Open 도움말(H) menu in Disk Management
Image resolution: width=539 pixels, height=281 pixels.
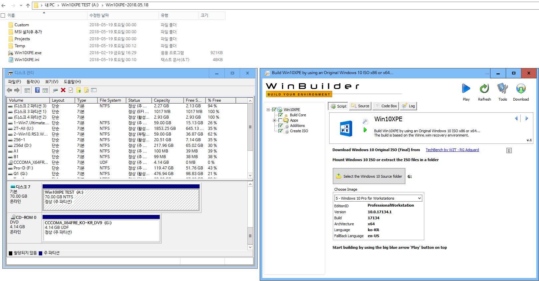(72, 82)
